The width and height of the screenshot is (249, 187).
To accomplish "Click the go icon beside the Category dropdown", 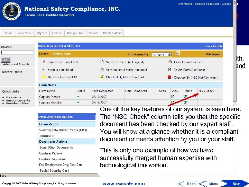I will coord(177,53).
